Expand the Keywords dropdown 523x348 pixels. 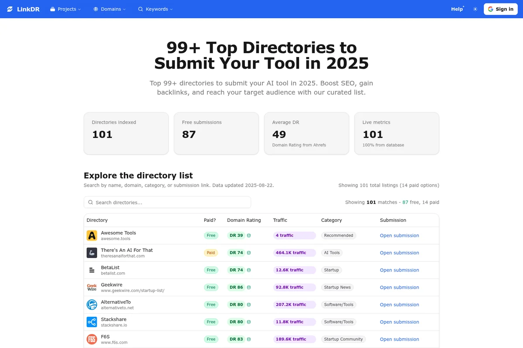click(x=155, y=9)
